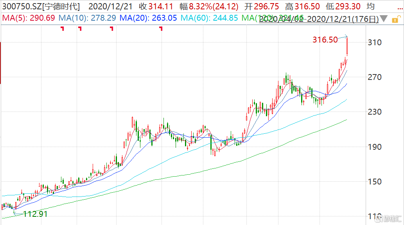
Task: Click the 230 price axis label
Action: [x=375, y=112]
